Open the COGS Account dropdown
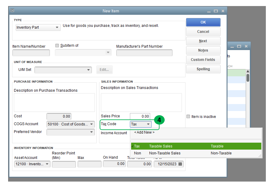Viewport: 274px width, 190px height. [92, 124]
